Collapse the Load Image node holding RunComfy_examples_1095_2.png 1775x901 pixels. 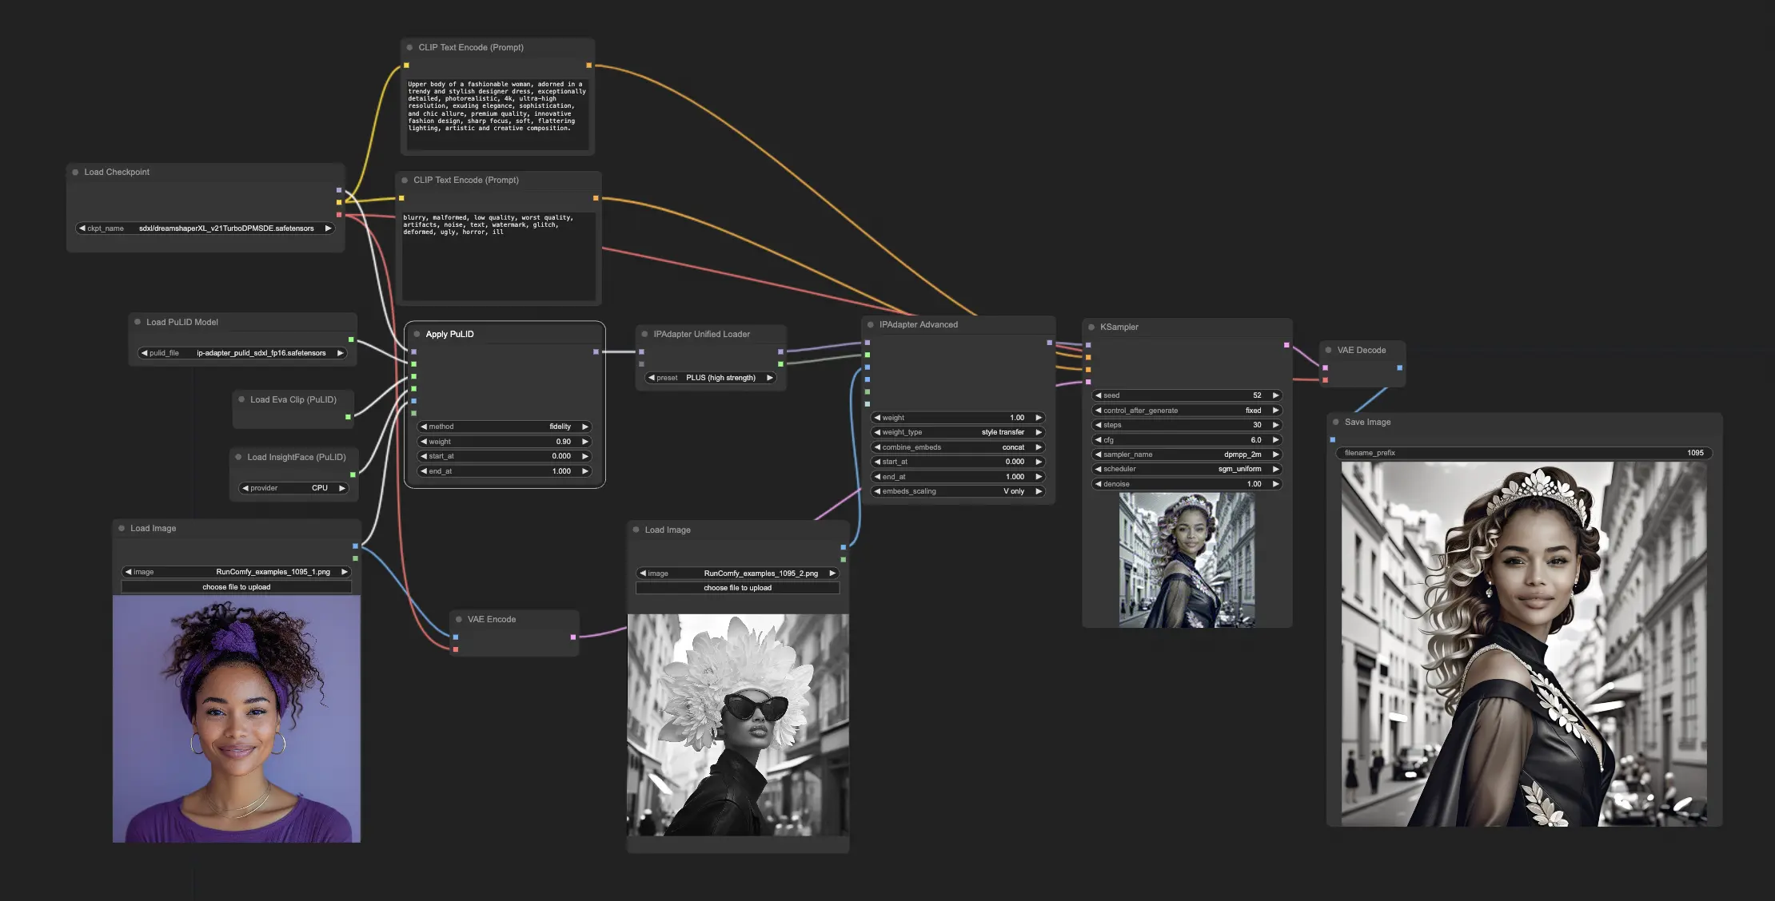[x=636, y=530]
